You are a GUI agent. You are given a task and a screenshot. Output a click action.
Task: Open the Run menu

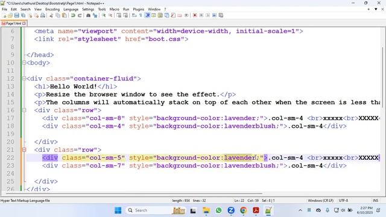click(126, 9)
